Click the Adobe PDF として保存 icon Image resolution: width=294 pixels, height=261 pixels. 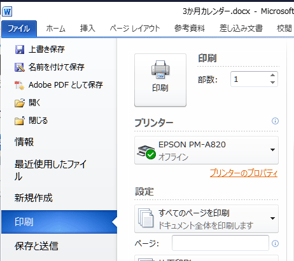[20, 85]
